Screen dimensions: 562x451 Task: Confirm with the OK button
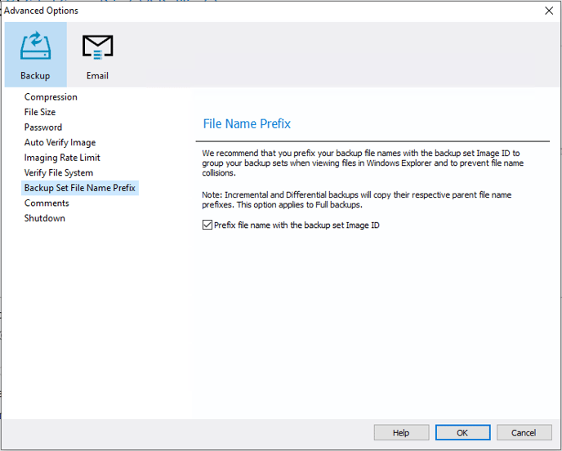[462, 433]
